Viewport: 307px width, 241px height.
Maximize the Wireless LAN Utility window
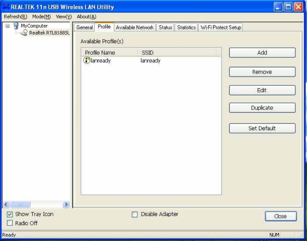tap(288, 7)
